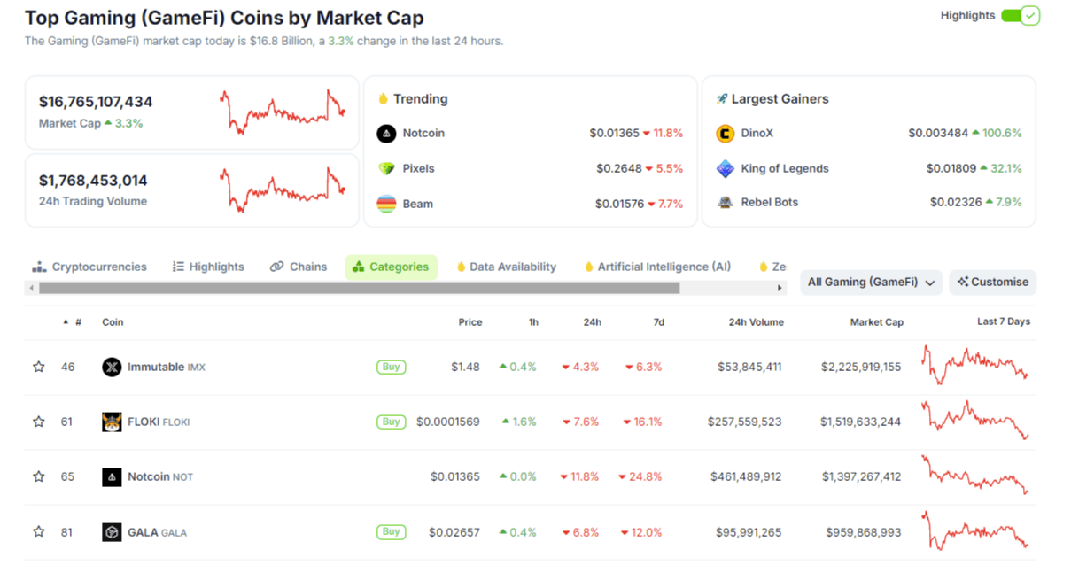Click the $1,768,453,014 trading volume value

tap(93, 180)
